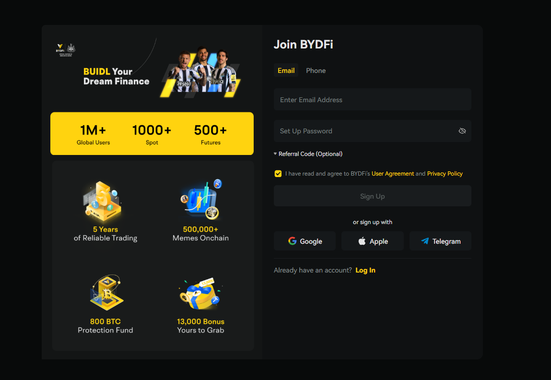Uncheck the User Agreement consent checkbox

[278, 174]
